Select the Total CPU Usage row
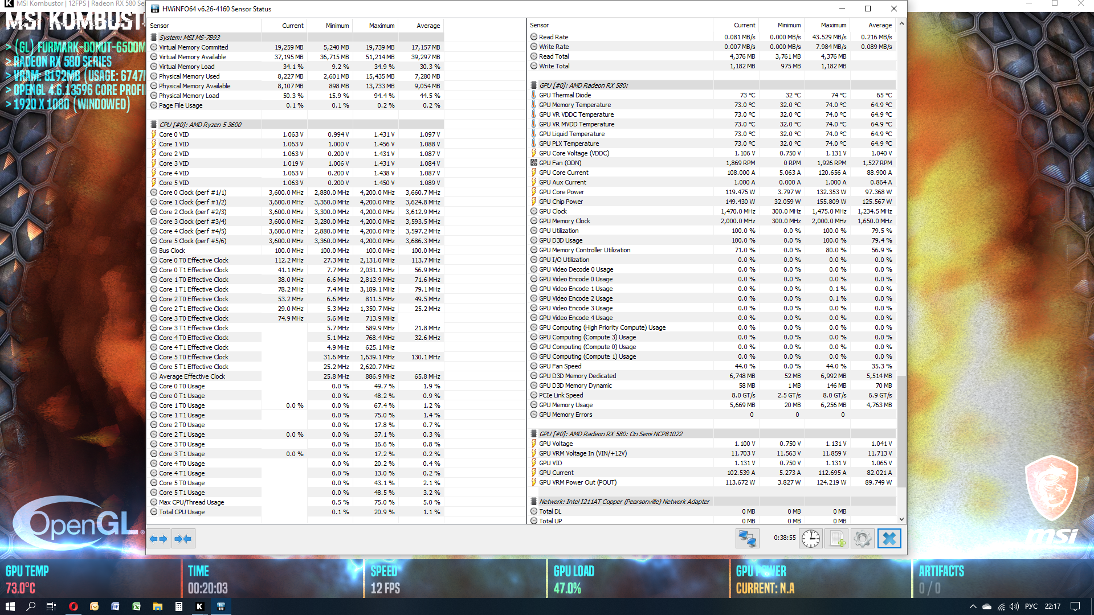The image size is (1094, 615). tap(182, 512)
